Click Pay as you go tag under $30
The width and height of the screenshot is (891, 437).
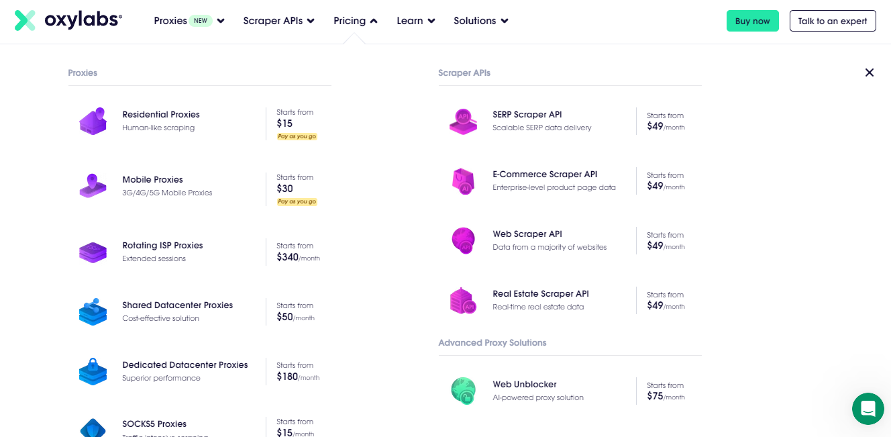tap(297, 201)
